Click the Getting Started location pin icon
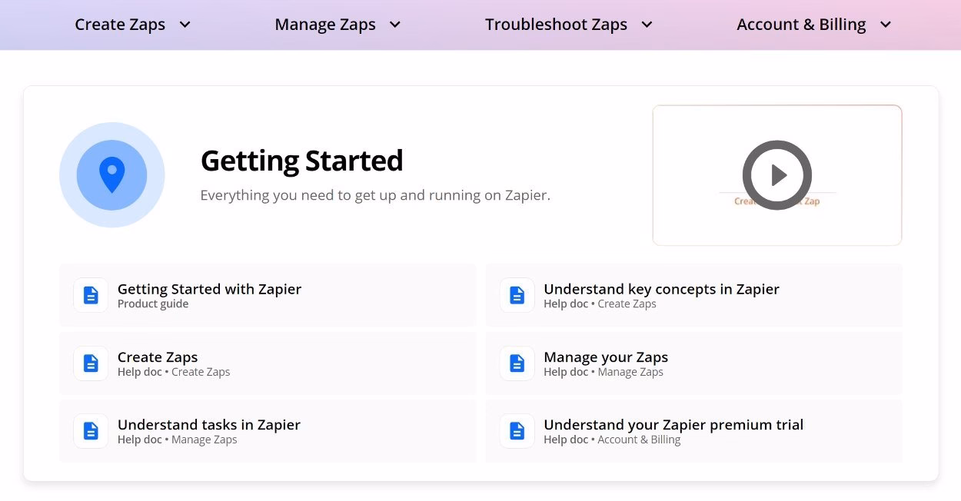The height and width of the screenshot is (501, 961). [112, 175]
